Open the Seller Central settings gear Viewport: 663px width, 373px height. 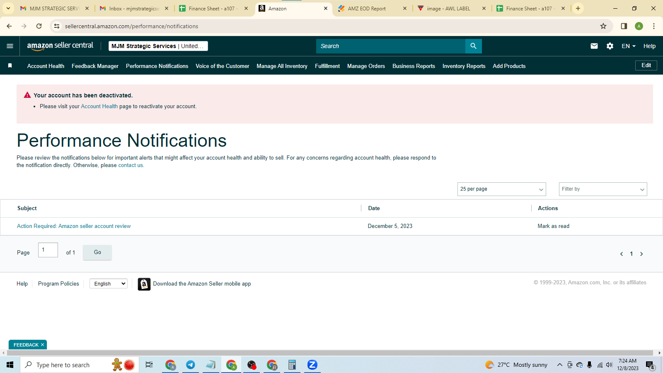(x=610, y=46)
